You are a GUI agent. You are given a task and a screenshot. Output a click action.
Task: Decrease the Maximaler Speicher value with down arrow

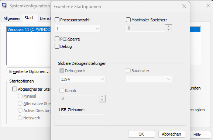pyautogui.click(x=169, y=30)
